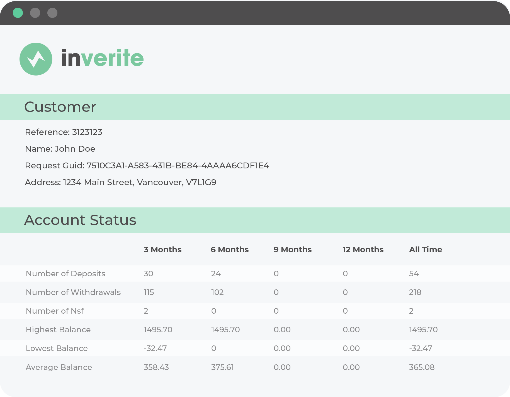Click the All Time deposits value 54

point(414,273)
